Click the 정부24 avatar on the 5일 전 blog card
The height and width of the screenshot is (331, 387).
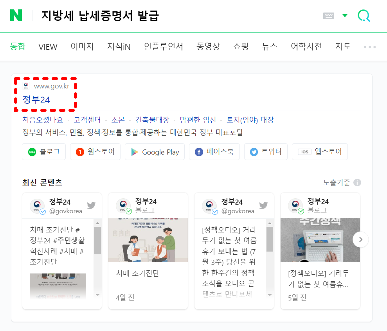point(296,206)
